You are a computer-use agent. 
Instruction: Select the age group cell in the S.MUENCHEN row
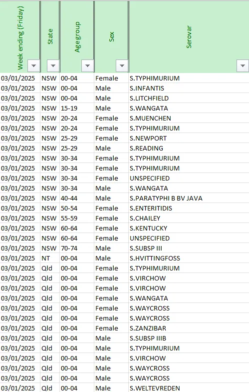coord(77,118)
